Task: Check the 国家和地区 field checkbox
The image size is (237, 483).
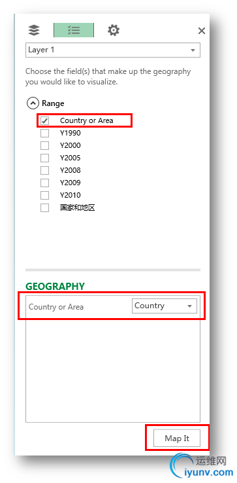Action: point(45,208)
